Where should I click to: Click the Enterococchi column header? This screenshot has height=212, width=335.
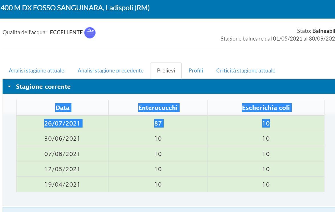[x=158, y=108]
